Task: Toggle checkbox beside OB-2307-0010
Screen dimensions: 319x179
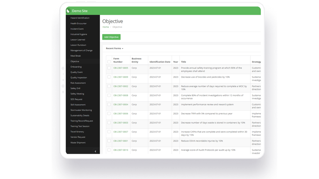Action: pyautogui.click(x=109, y=150)
